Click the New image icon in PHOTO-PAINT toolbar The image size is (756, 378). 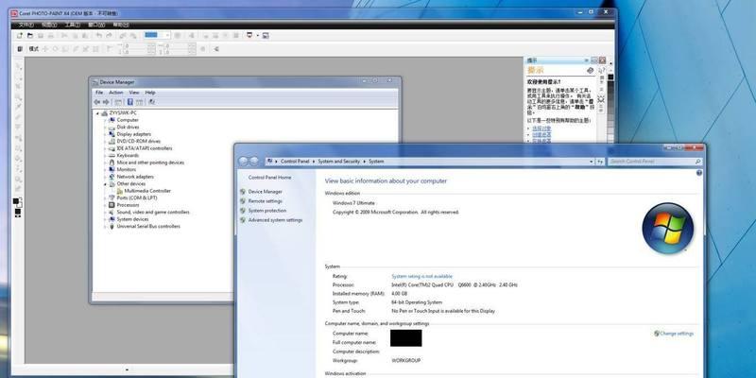[20, 35]
